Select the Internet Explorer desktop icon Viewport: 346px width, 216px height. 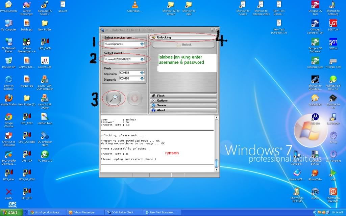[x=8, y=83]
